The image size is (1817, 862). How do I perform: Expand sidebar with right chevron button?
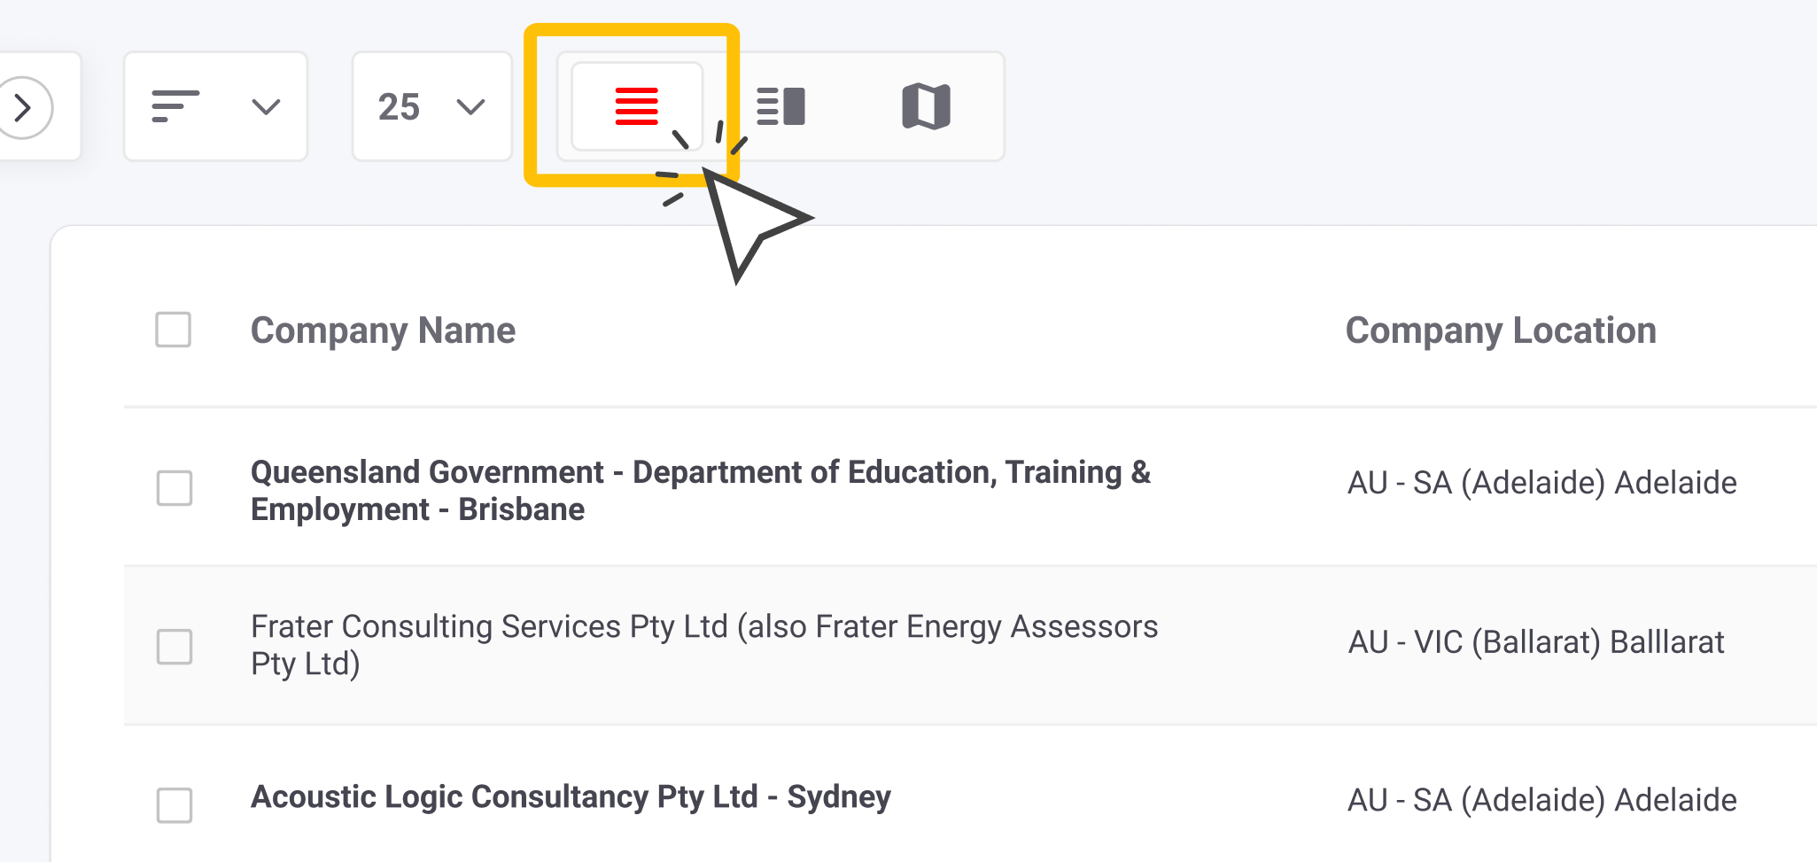point(24,108)
